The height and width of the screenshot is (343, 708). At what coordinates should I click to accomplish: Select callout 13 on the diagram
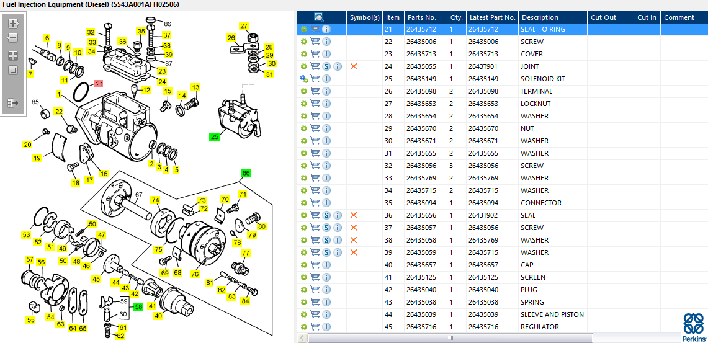(x=195, y=87)
